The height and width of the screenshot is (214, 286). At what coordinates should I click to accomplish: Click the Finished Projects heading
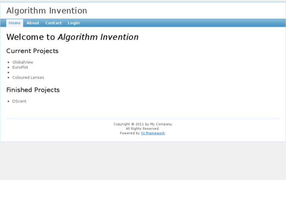pyautogui.click(x=33, y=90)
